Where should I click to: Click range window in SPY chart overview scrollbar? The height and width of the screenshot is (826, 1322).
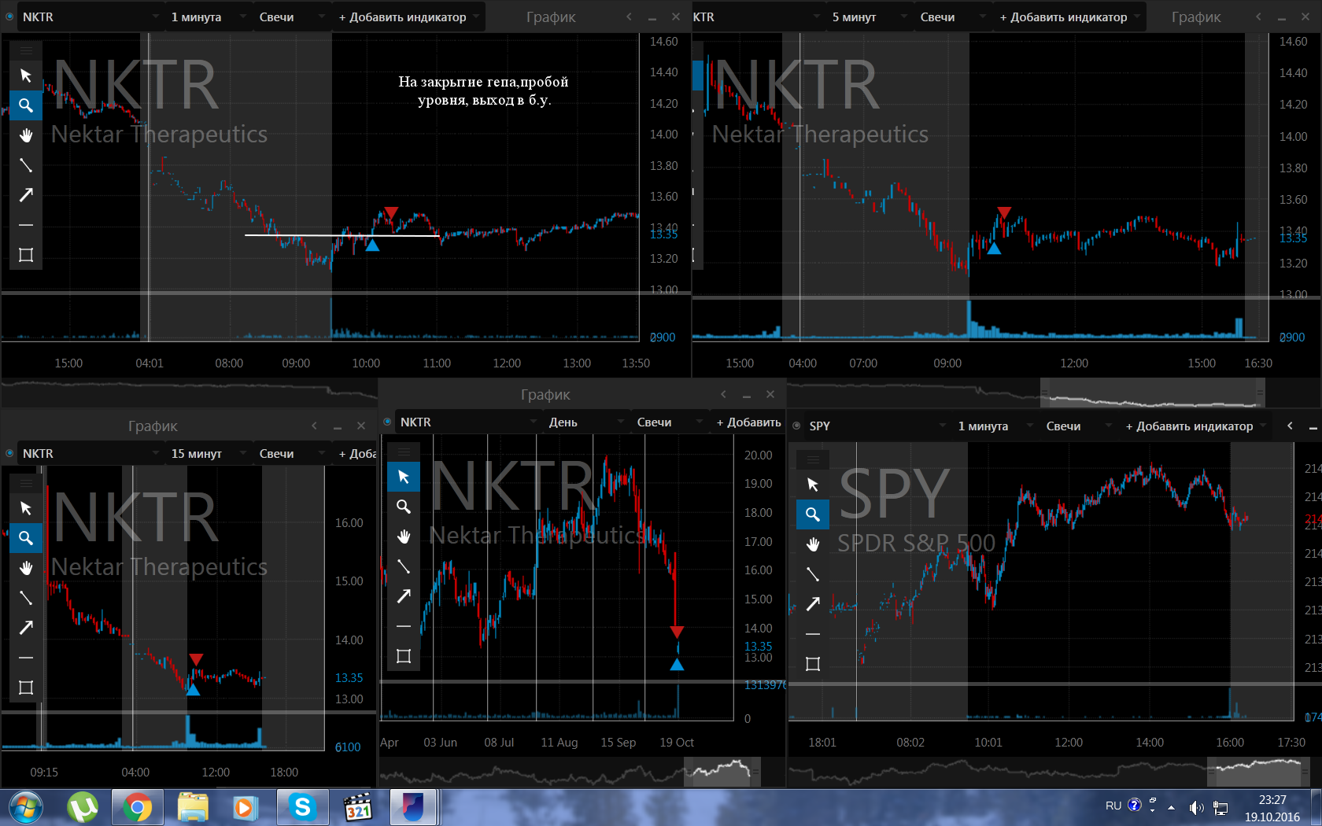coord(1259,772)
